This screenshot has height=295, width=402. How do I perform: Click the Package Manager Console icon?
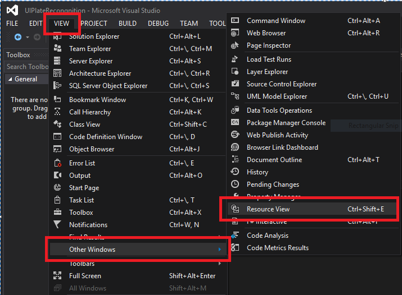click(235, 122)
